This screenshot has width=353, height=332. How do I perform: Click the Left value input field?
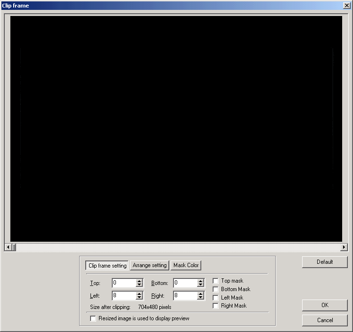point(124,296)
